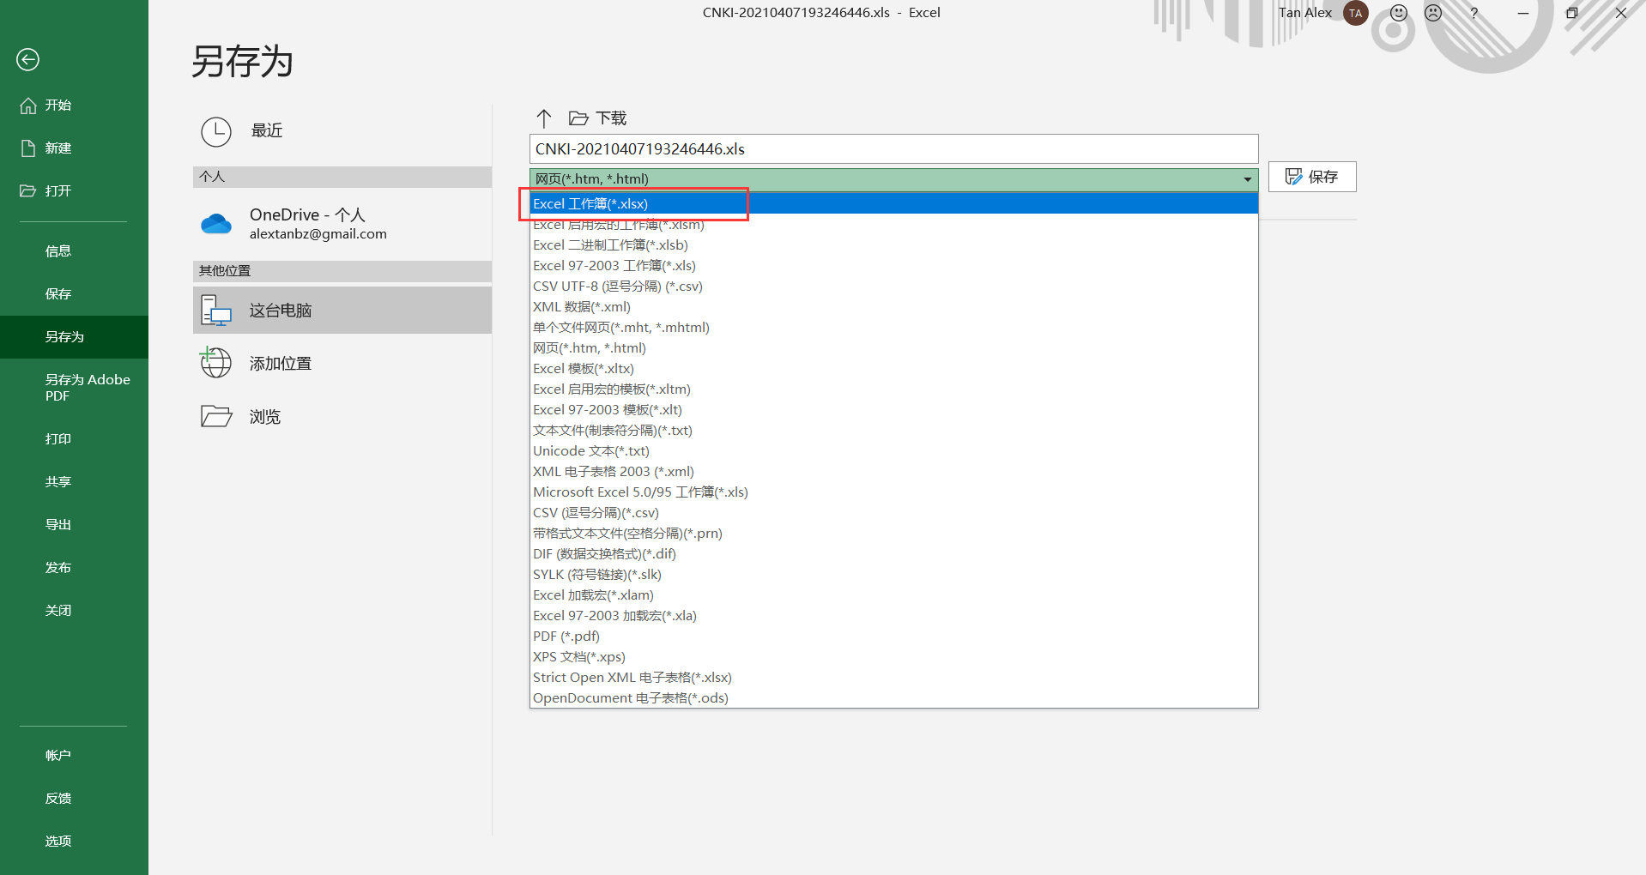Open 选项 in the sidebar
Screen dimensions: 1646x875
tap(74, 842)
